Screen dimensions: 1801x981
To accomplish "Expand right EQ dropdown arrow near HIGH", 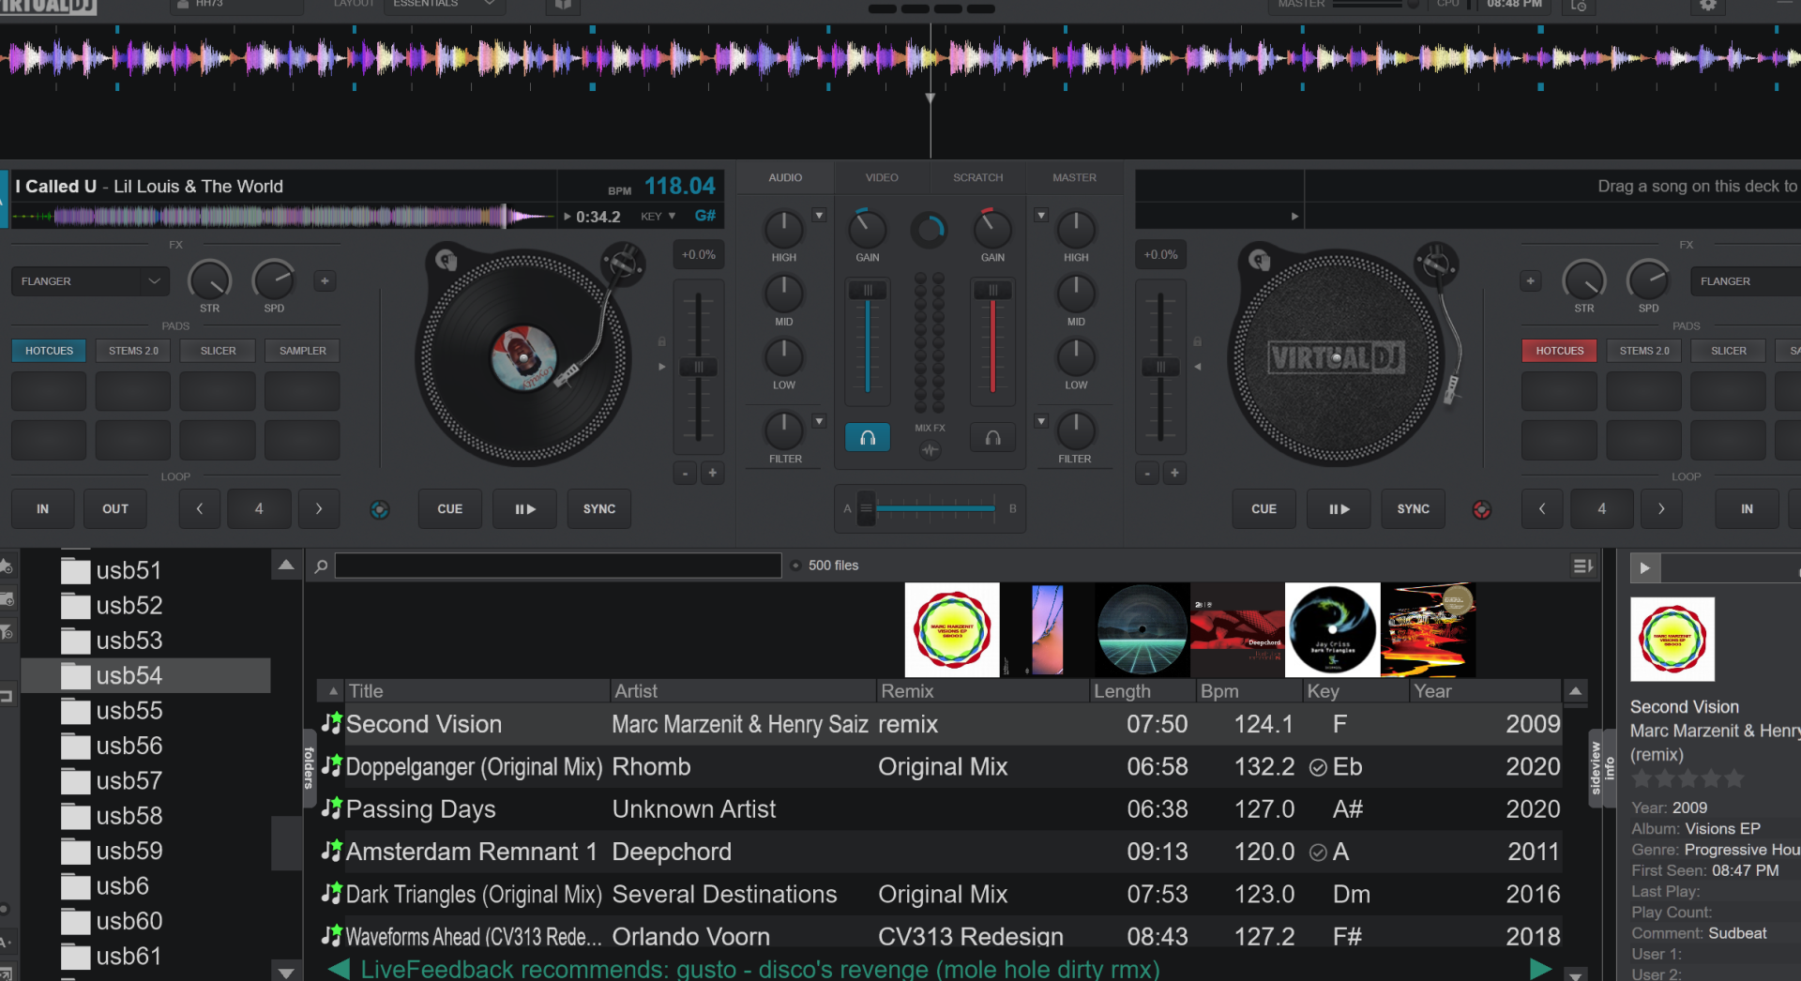I will click(x=1040, y=216).
